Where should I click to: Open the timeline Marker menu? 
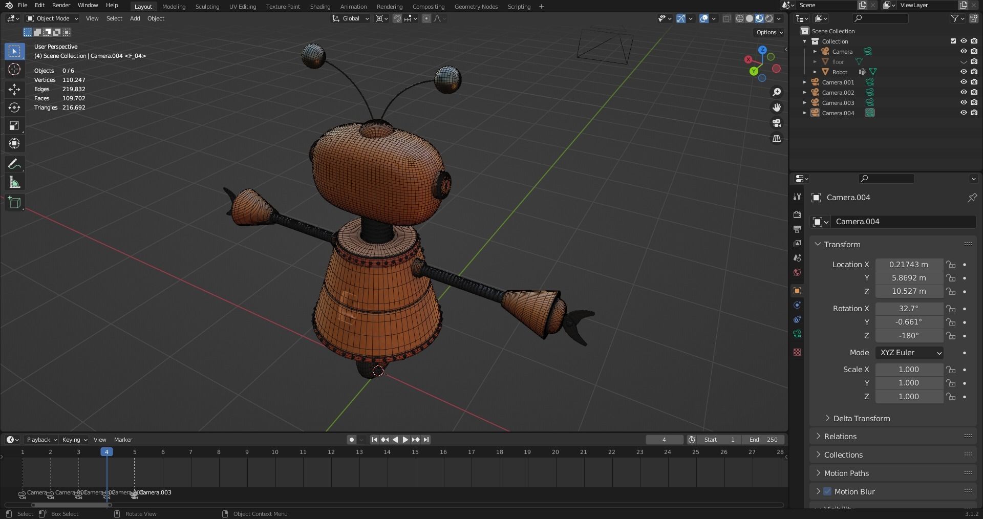123,440
